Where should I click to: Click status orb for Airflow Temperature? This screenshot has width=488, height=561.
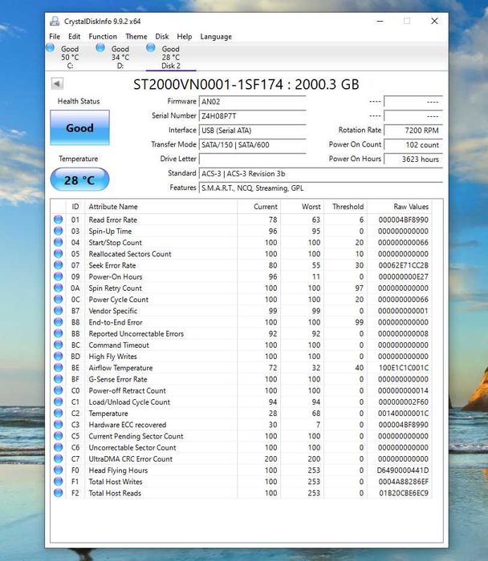[x=58, y=367]
